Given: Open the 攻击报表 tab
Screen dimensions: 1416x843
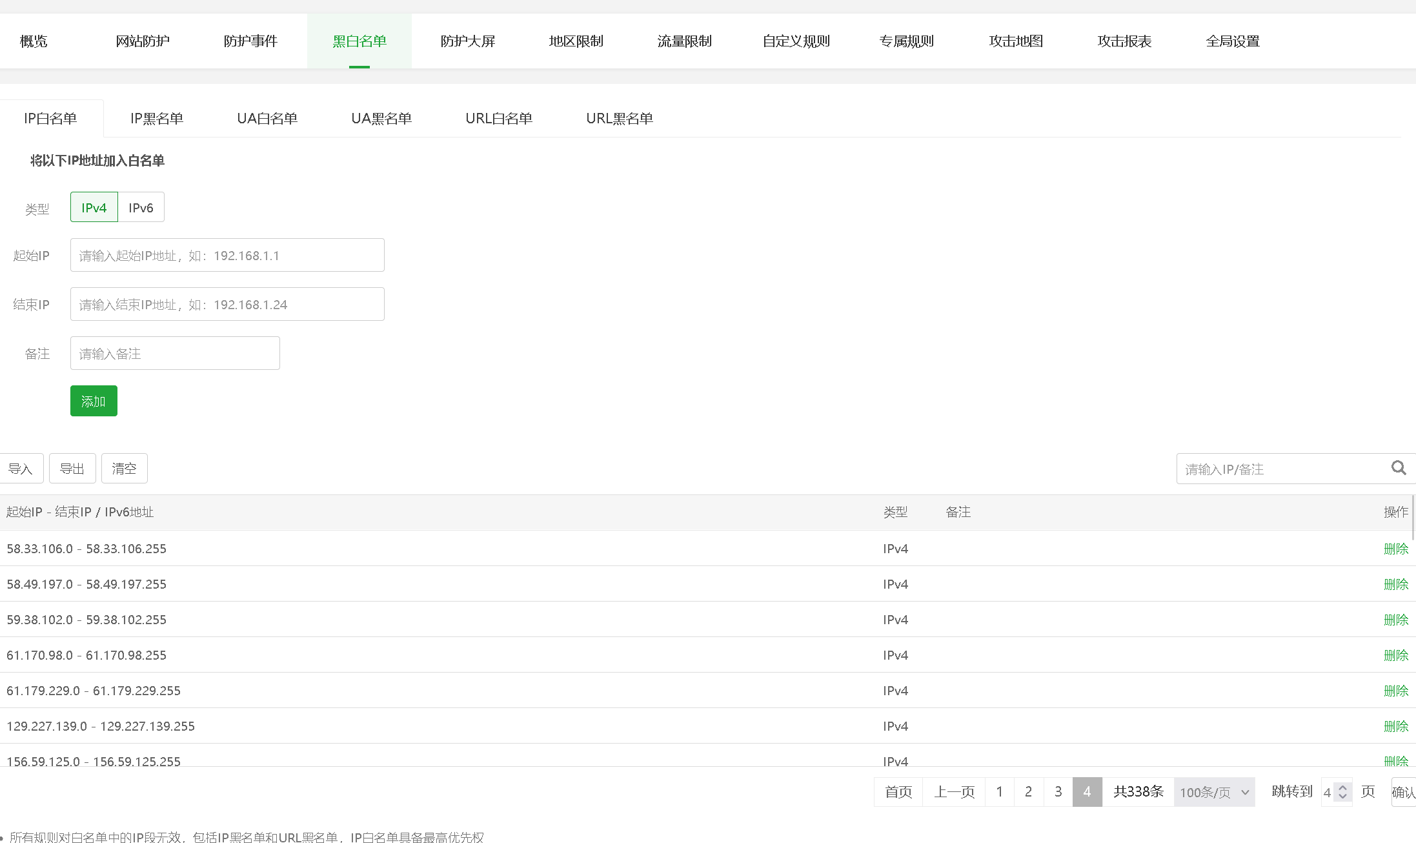Looking at the screenshot, I should pos(1125,41).
